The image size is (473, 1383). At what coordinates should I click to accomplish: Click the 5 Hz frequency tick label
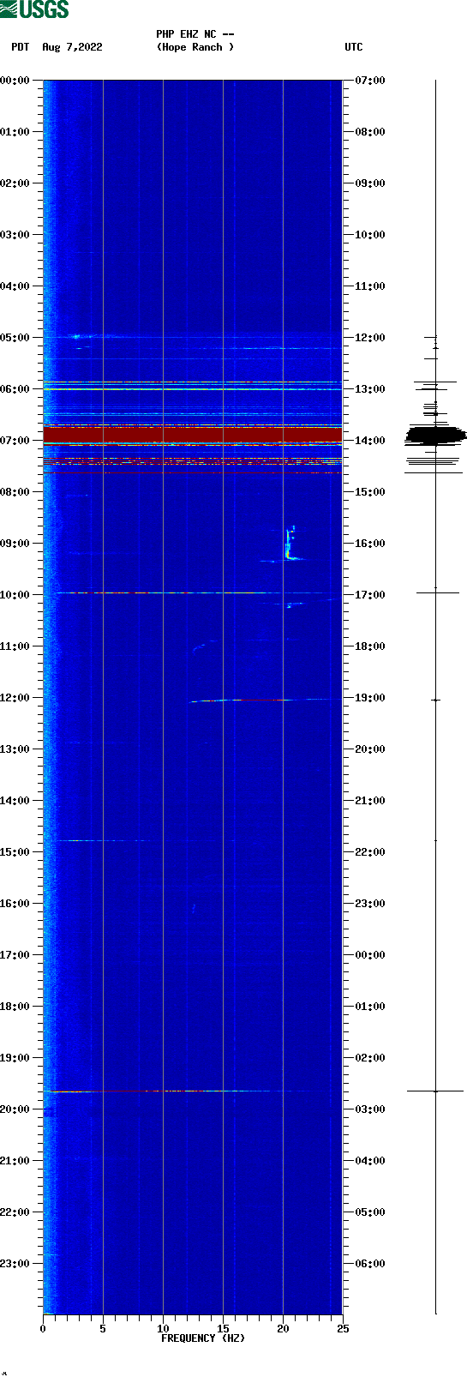[x=103, y=1329]
